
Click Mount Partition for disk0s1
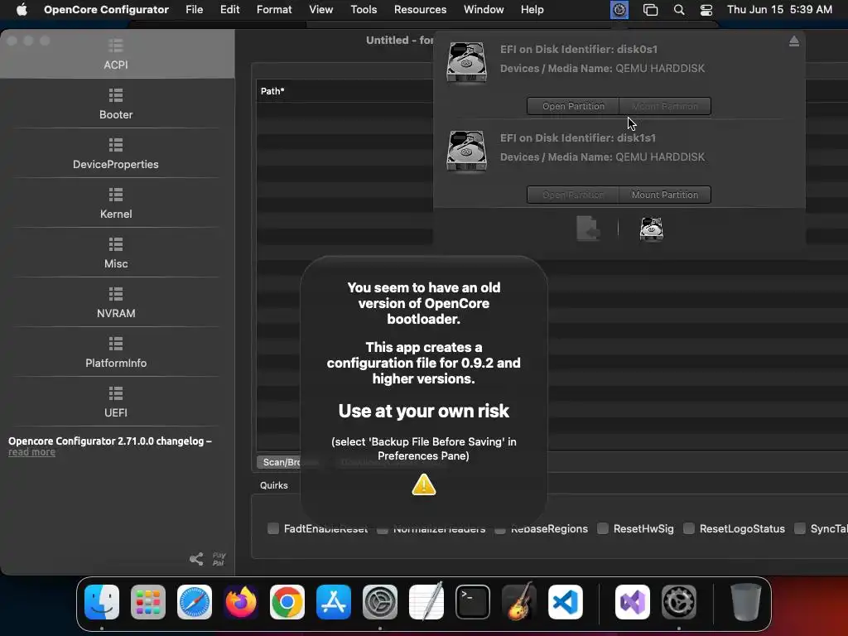pyautogui.click(x=665, y=106)
